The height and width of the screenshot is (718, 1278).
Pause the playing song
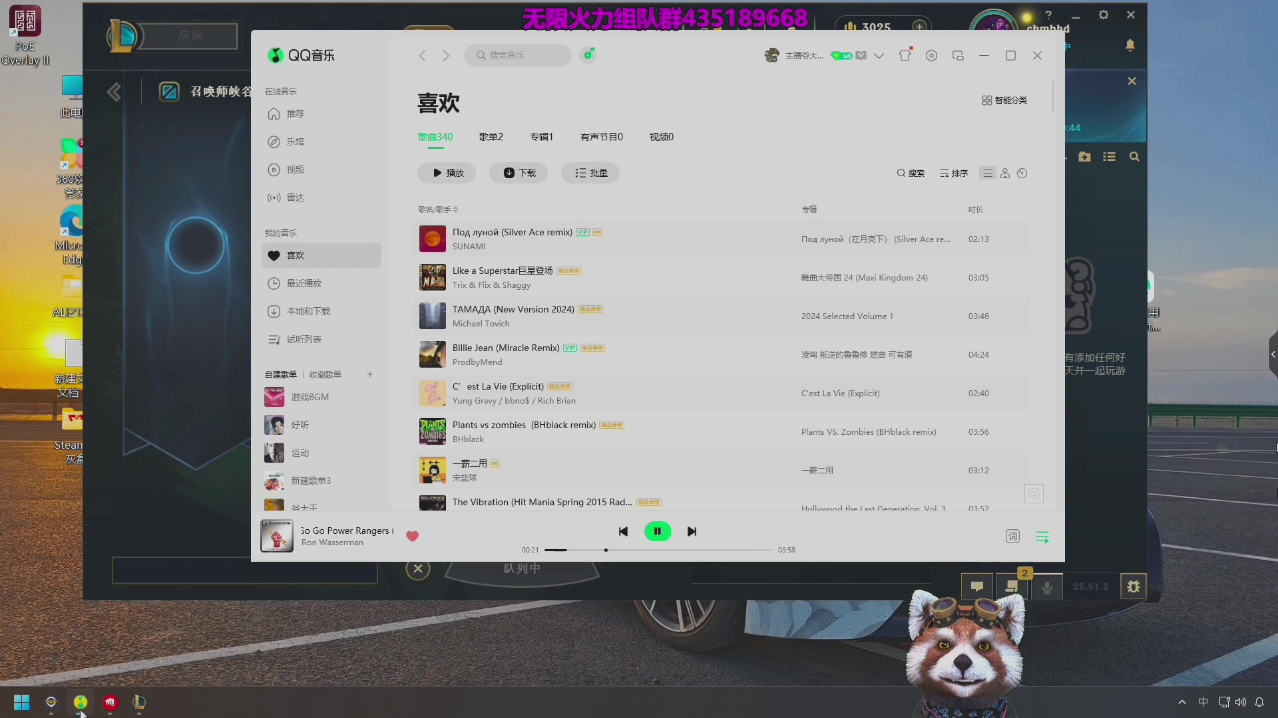point(658,531)
